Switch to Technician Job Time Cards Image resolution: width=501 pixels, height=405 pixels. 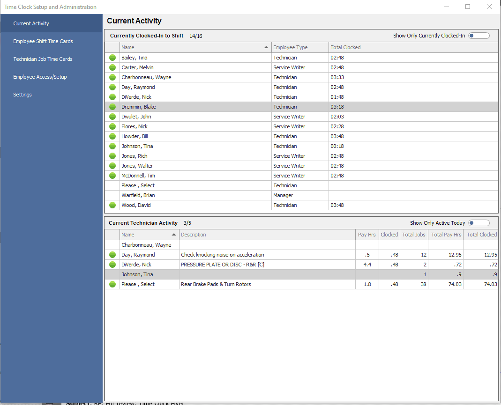(43, 59)
